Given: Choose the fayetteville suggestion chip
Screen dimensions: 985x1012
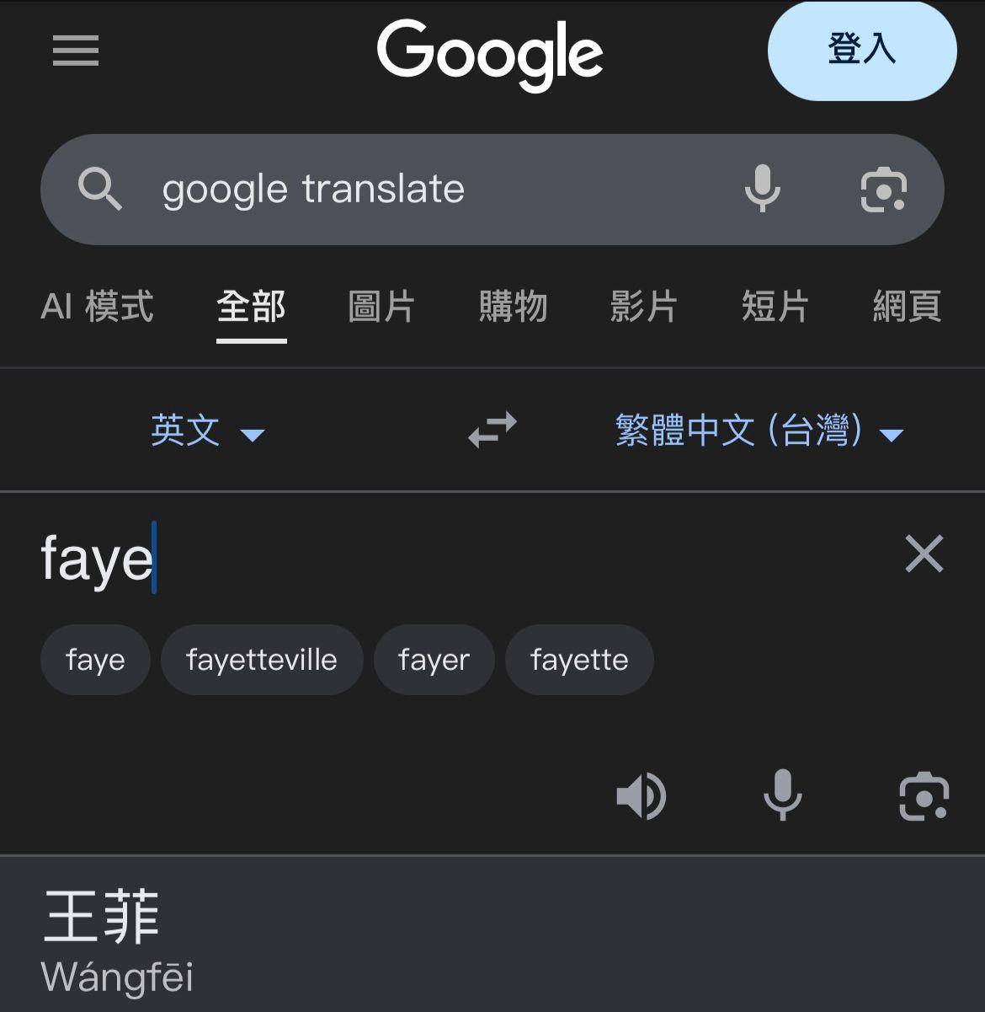Looking at the screenshot, I should point(262,660).
